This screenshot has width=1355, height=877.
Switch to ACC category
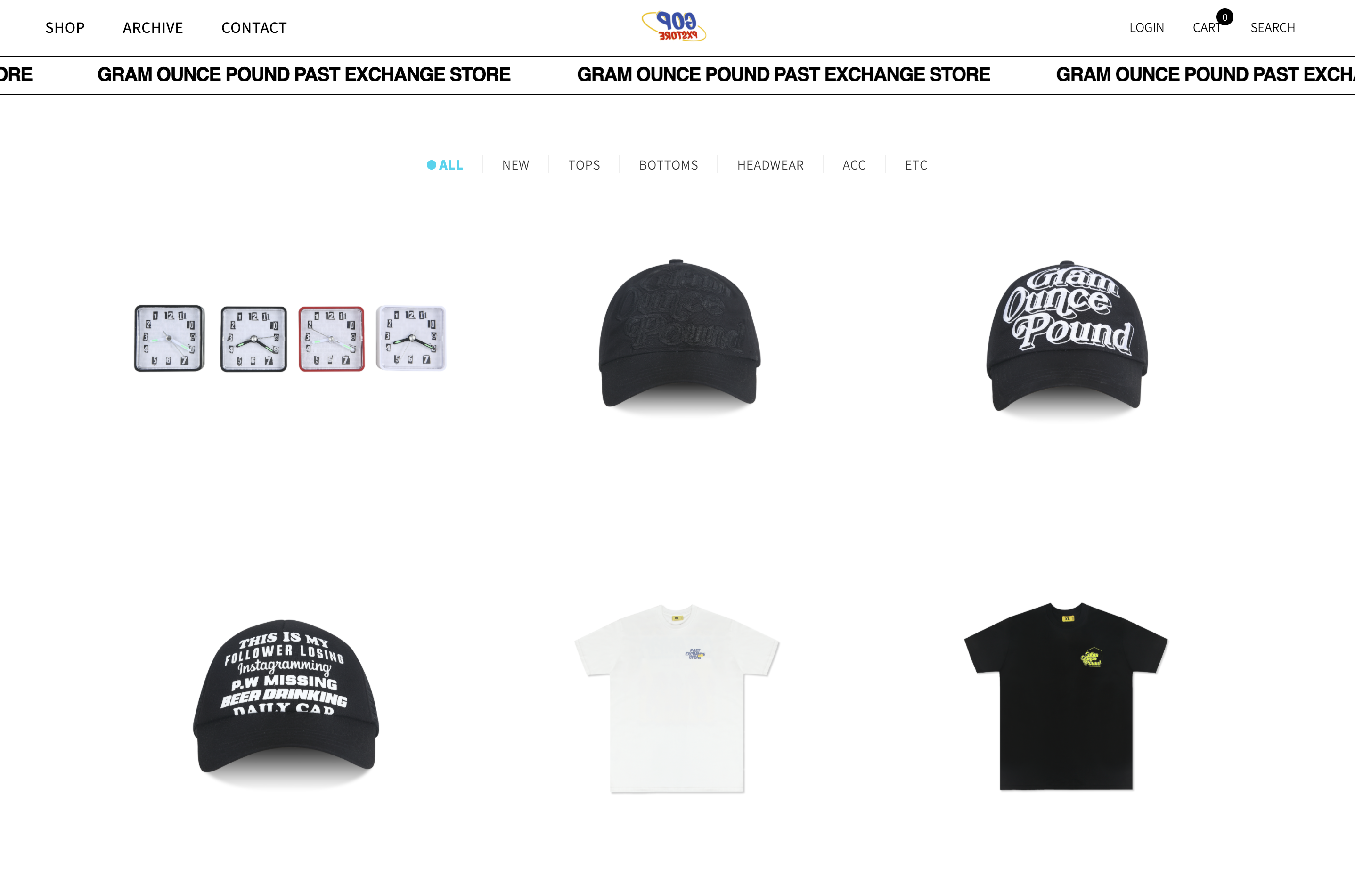(x=854, y=165)
